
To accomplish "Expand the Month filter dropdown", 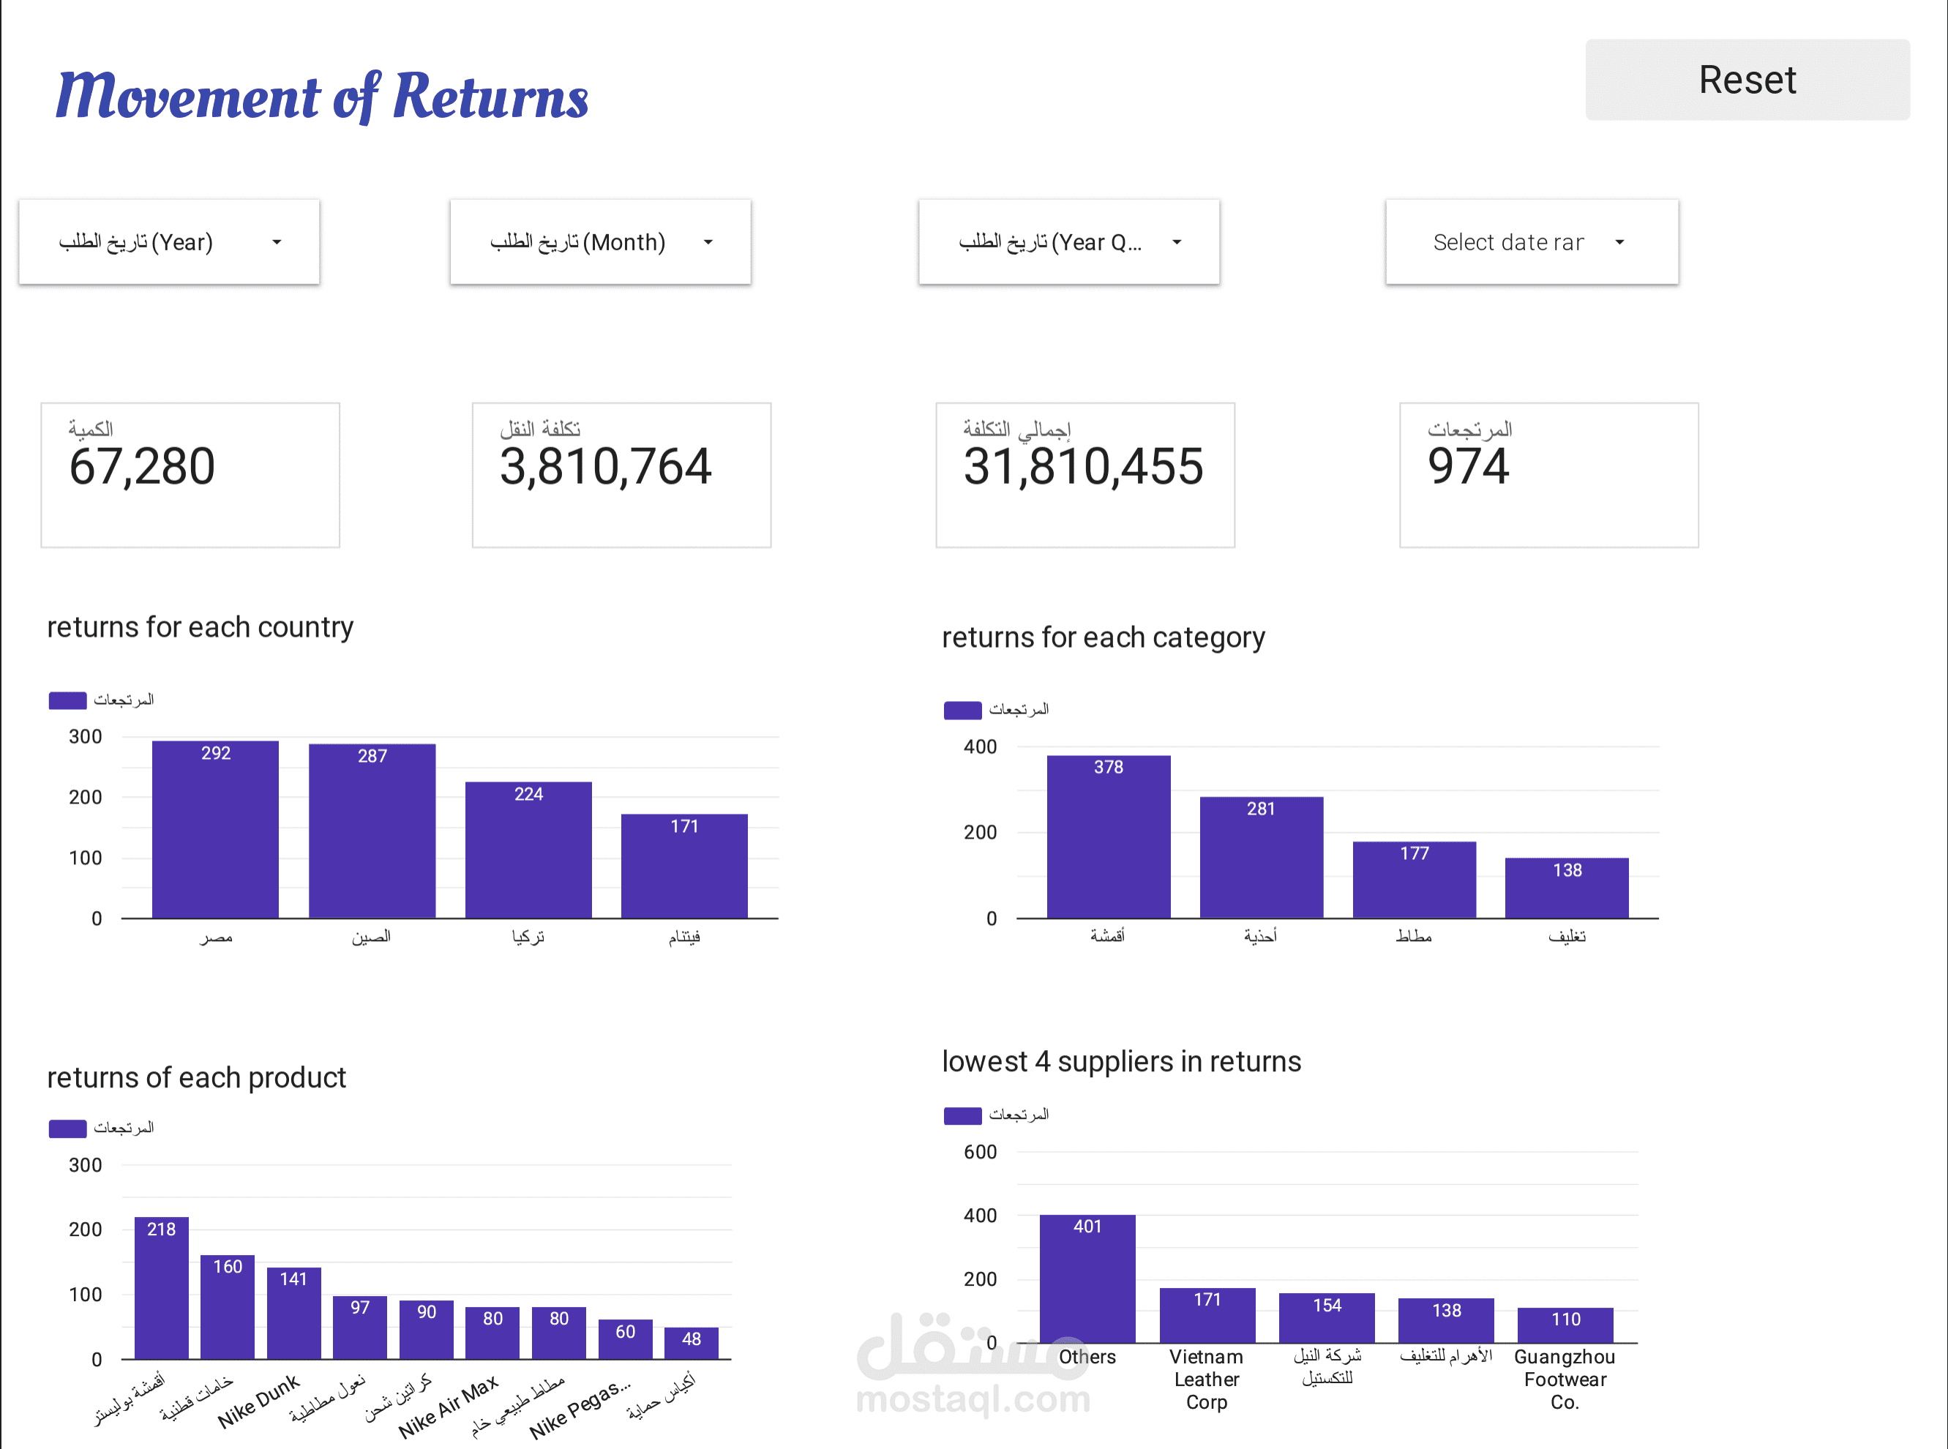I will coord(600,242).
